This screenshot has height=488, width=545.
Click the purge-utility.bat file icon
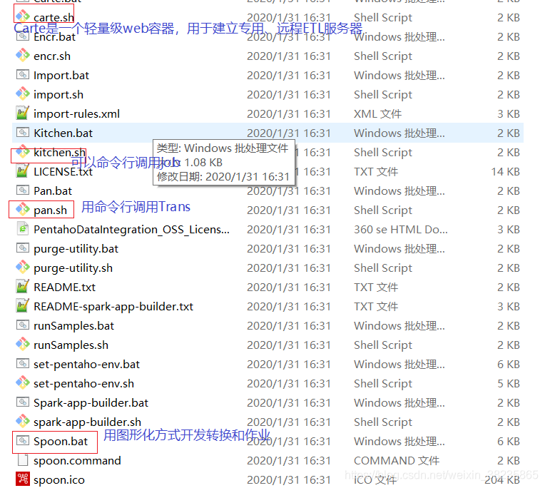click(23, 248)
